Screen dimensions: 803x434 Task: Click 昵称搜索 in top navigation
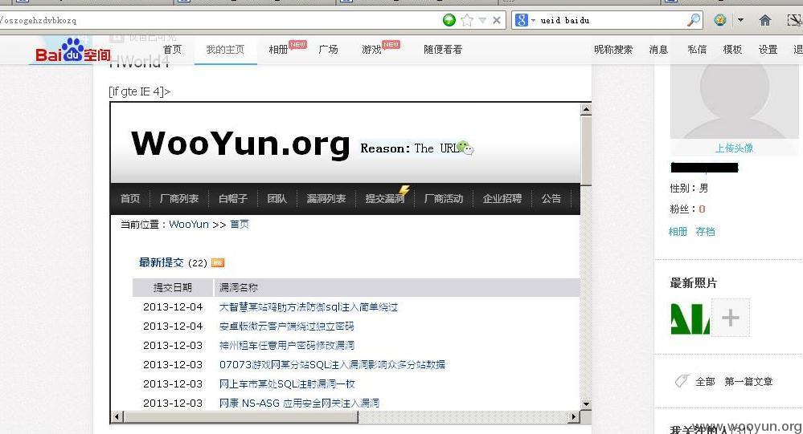tap(613, 50)
